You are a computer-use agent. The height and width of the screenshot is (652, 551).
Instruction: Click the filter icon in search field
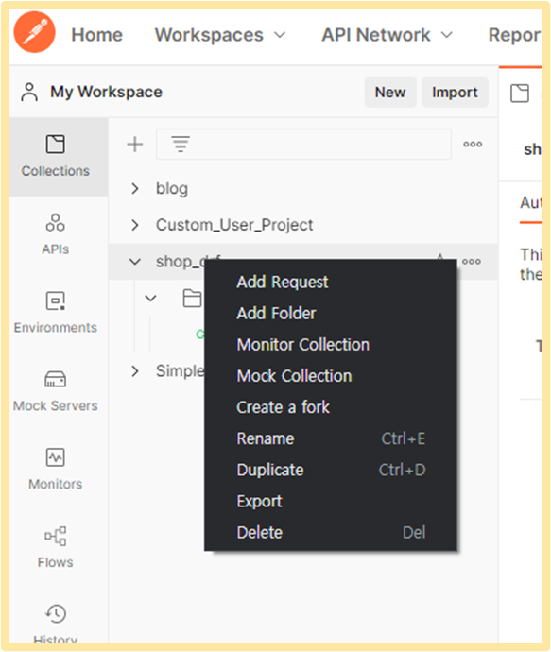(x=181, y=145)
